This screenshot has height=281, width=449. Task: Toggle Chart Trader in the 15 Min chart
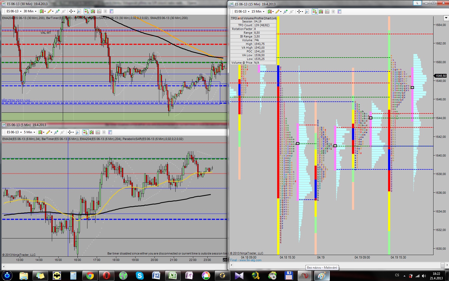315,12
